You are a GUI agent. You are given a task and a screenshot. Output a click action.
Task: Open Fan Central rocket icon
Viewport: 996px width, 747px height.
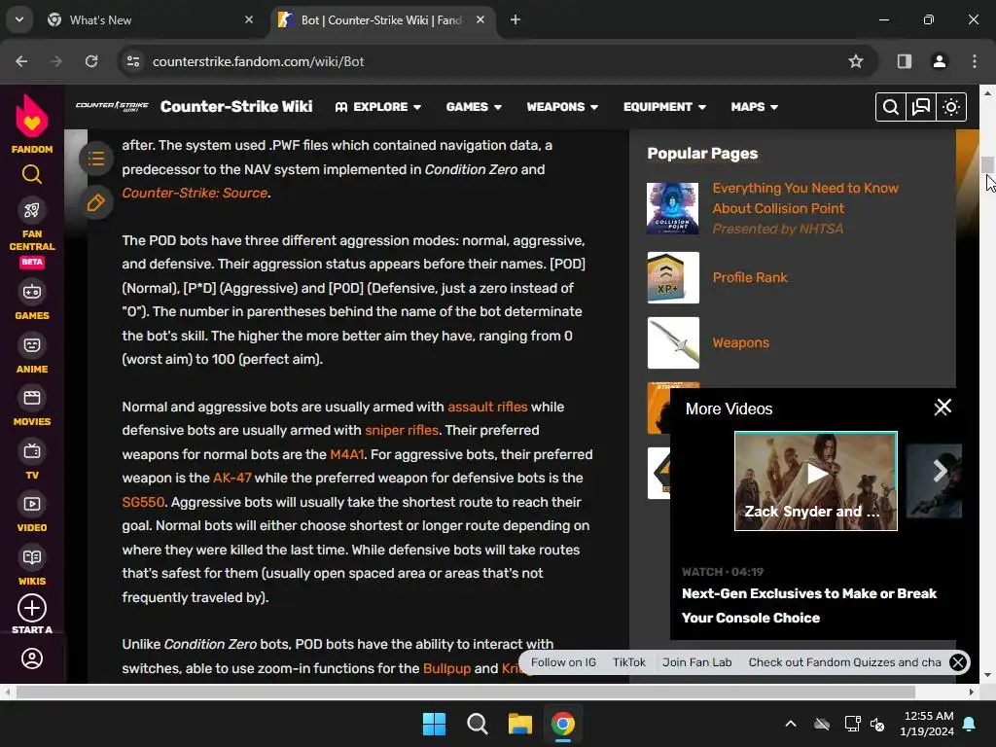click(32, 210)
